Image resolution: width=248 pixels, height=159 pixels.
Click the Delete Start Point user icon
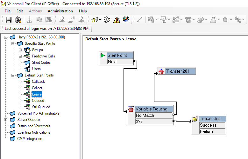pyautogui.click(x=81, y=20)
